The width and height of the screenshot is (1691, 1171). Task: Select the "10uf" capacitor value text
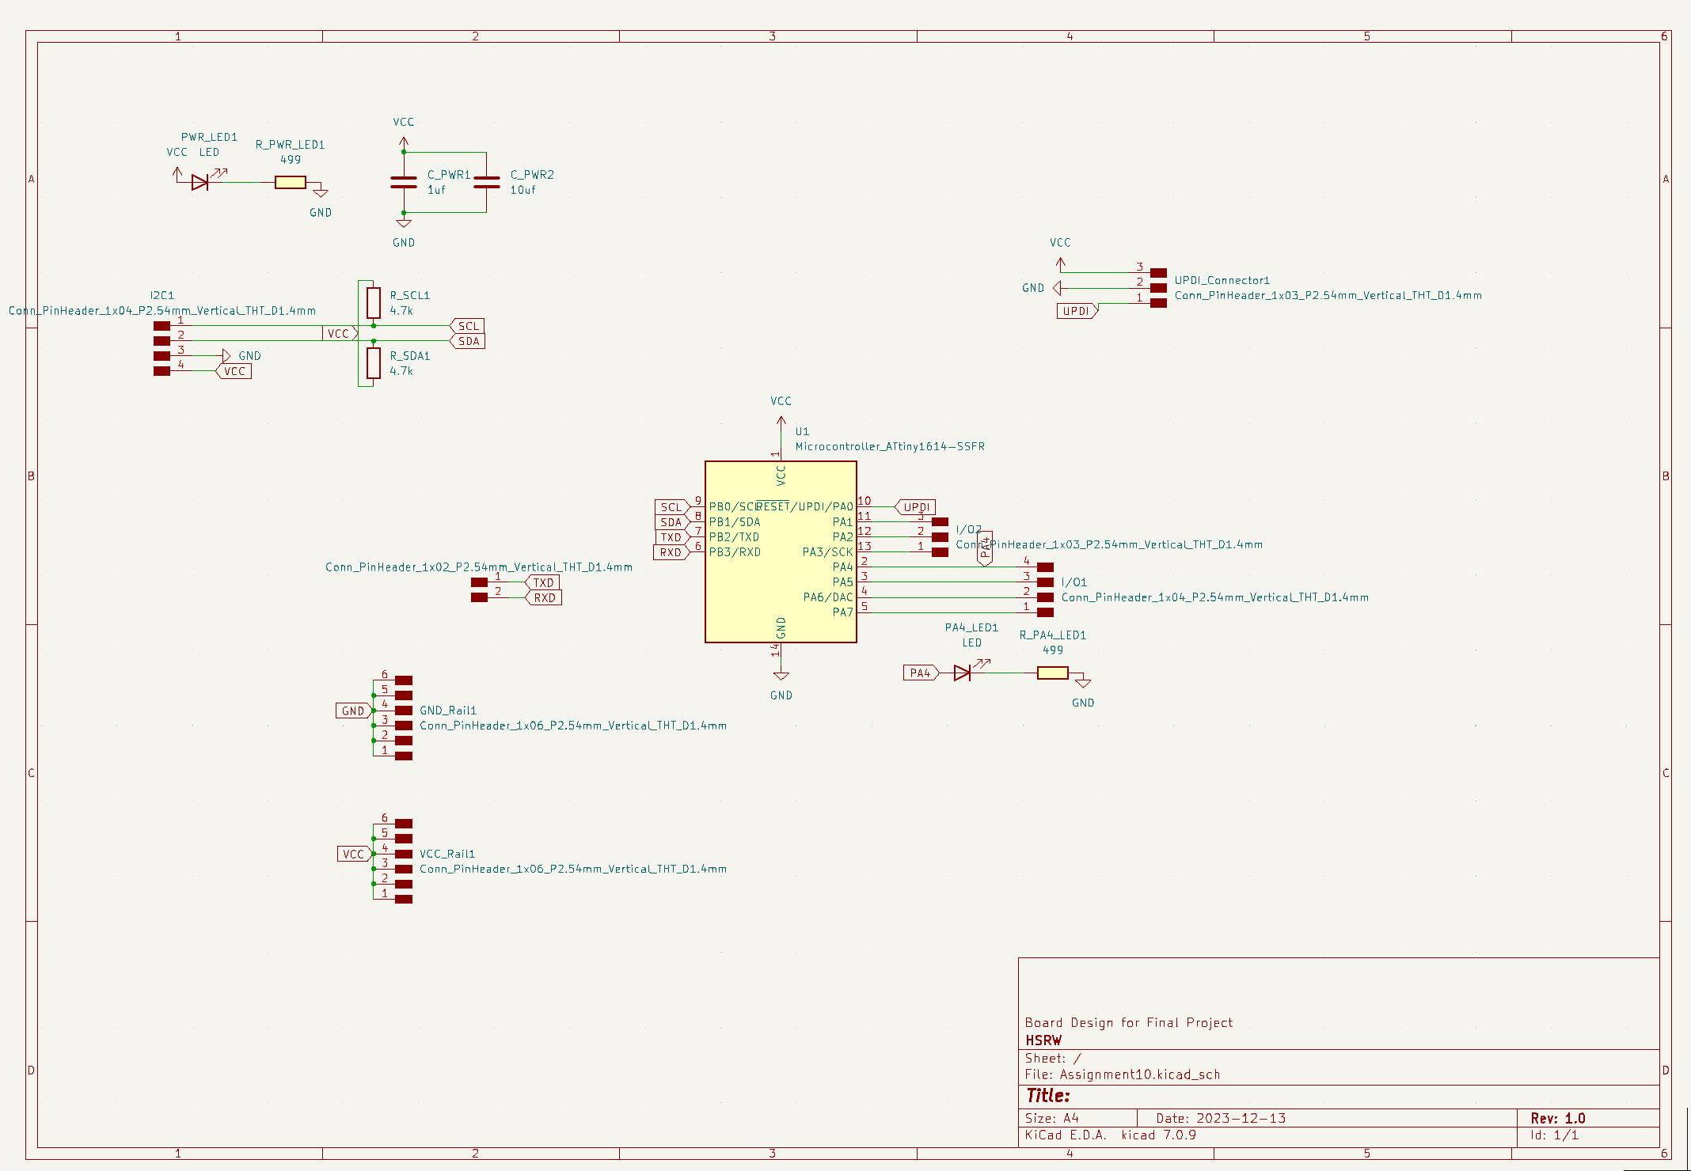(x=522, y=190)
